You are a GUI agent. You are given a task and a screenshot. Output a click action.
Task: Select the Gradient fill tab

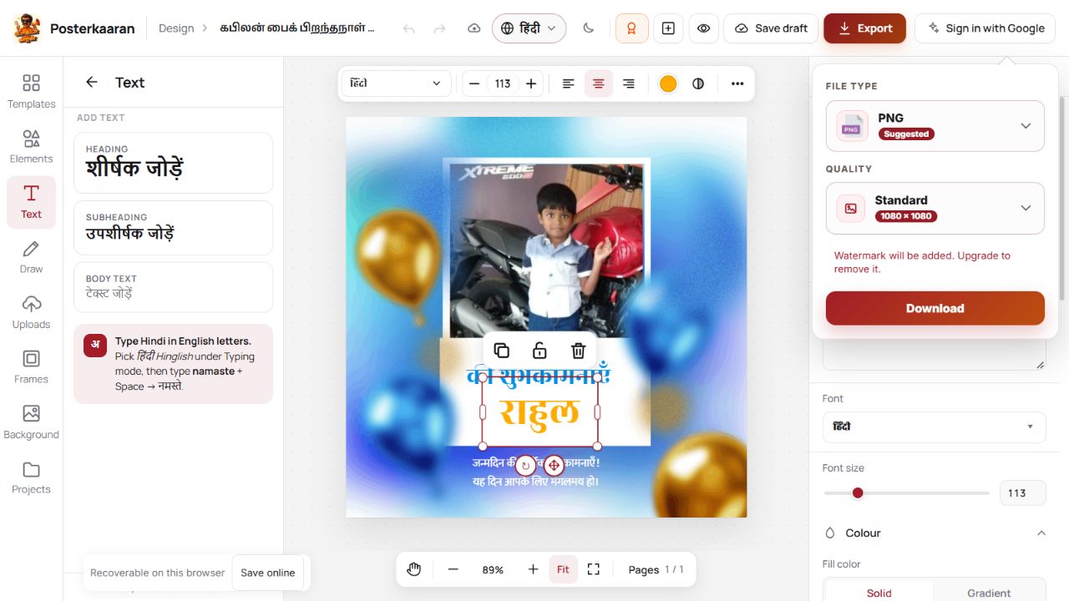point(989,593)
